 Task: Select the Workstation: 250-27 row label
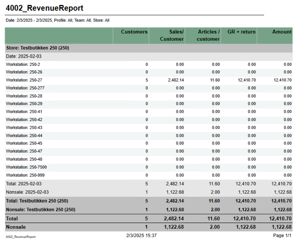tap(24, 80)
